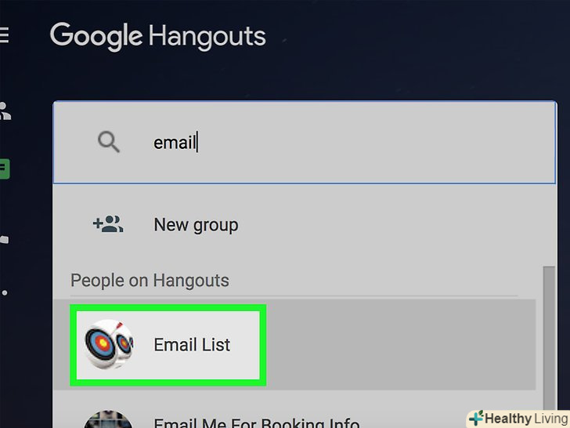
Task: Open the hamburger main menu
Action: click(x=4, y=35)
